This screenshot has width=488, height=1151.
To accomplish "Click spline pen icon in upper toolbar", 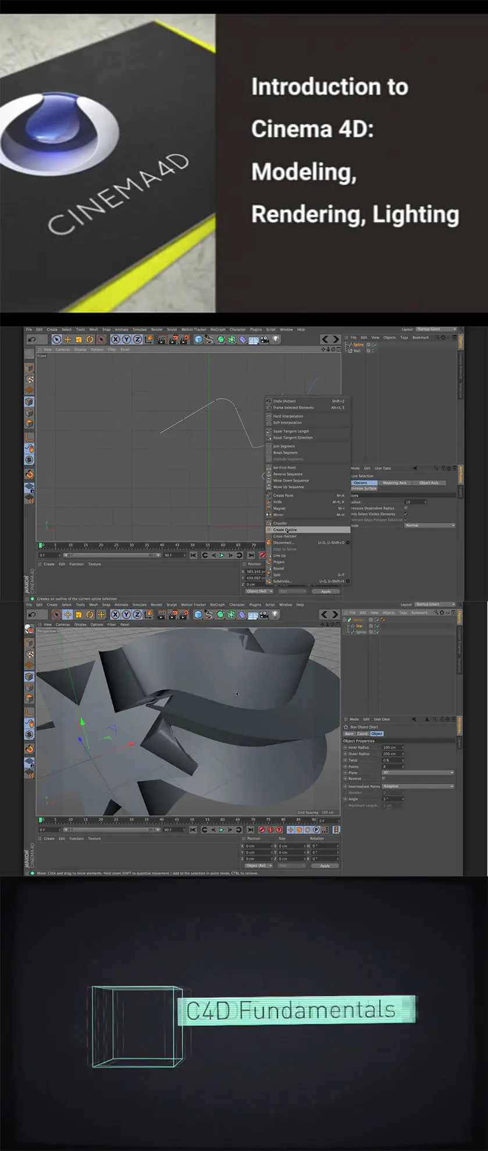I will (x=209, y=339).
